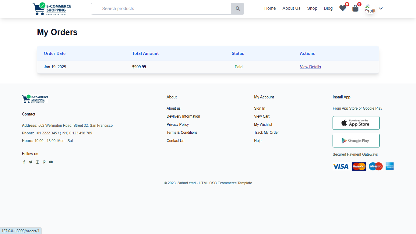416x234 pixels.
Task: Click the Maestro payment logo
Action: [x=375, y=166]
